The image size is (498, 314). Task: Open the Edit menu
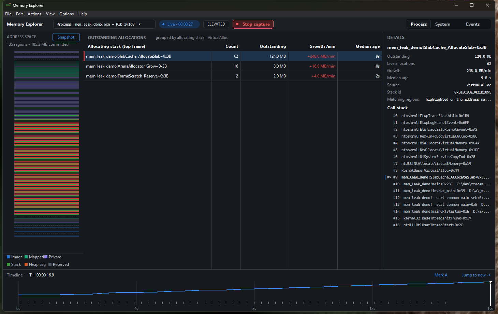(19, 14)
